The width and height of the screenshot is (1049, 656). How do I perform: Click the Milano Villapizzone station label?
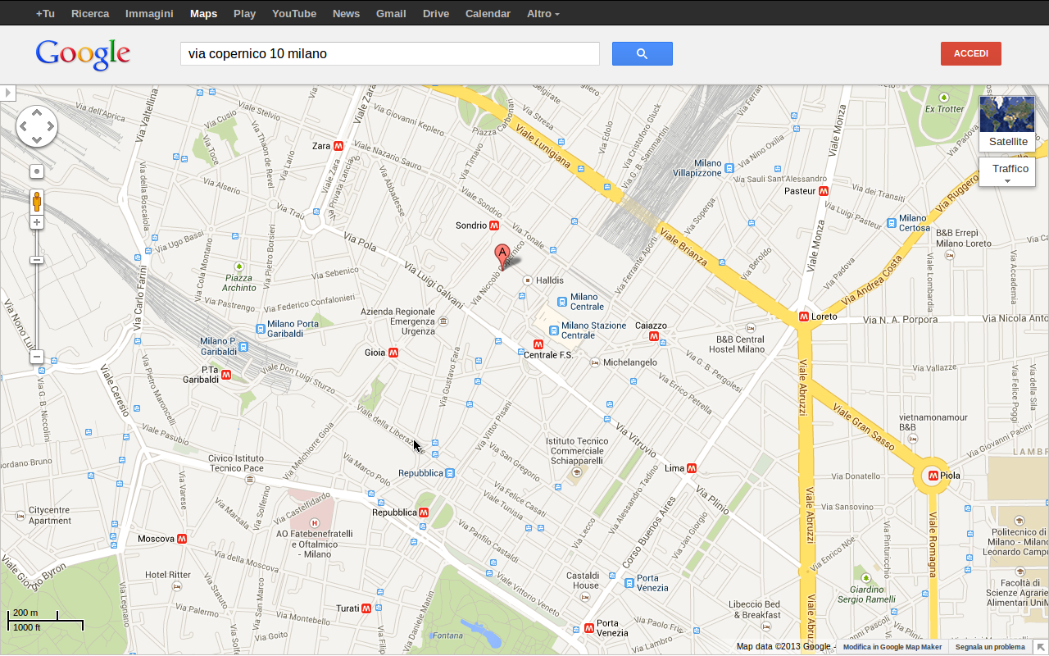tap(697, 168)
